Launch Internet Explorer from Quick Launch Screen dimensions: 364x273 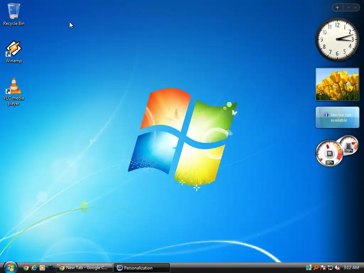(34, 268)
